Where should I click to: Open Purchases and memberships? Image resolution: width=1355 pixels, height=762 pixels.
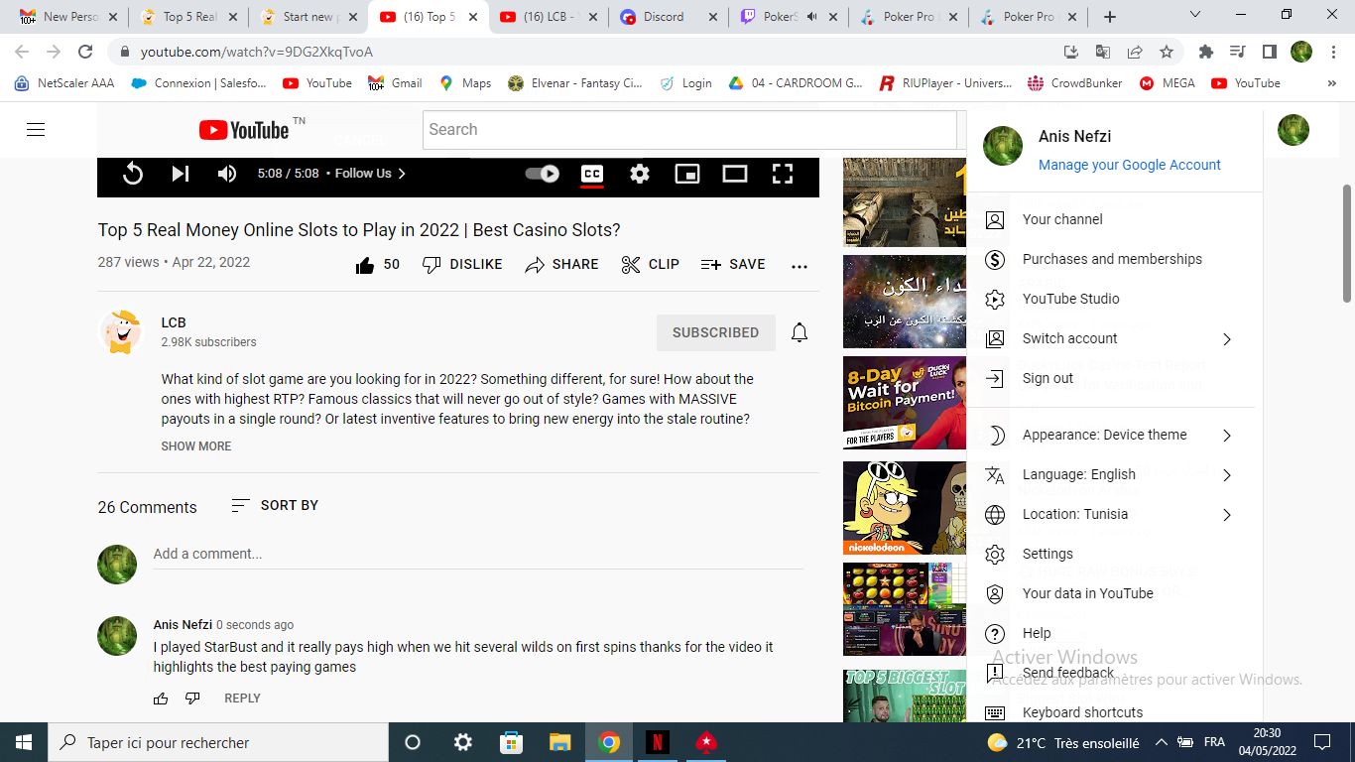[x=1115, y=259]
